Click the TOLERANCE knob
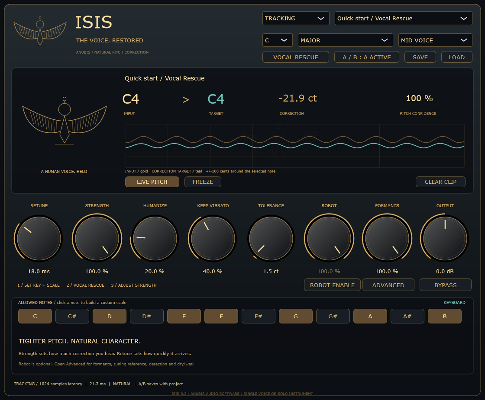The height and width of the screenshot is (400, 485). [271, 238]
